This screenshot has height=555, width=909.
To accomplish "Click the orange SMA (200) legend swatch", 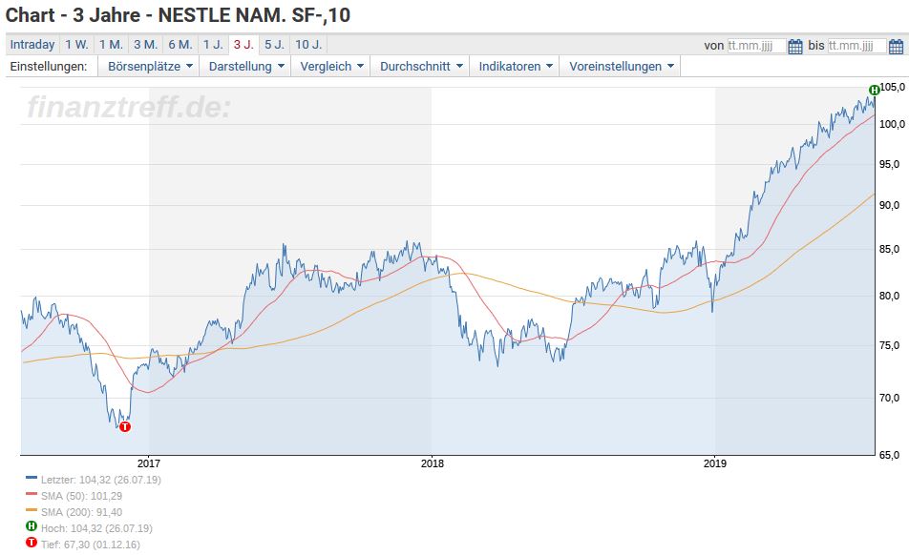I will point(32,510).
